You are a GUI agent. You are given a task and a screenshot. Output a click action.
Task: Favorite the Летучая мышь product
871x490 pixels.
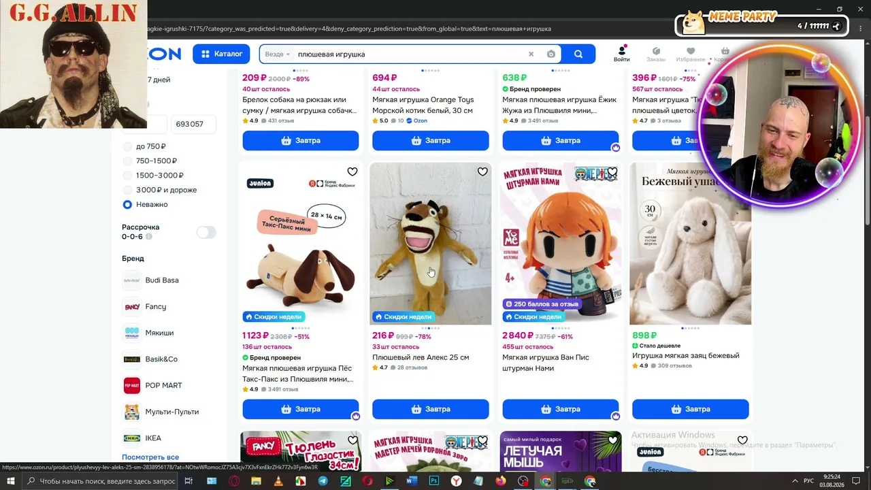coord(612,440)
